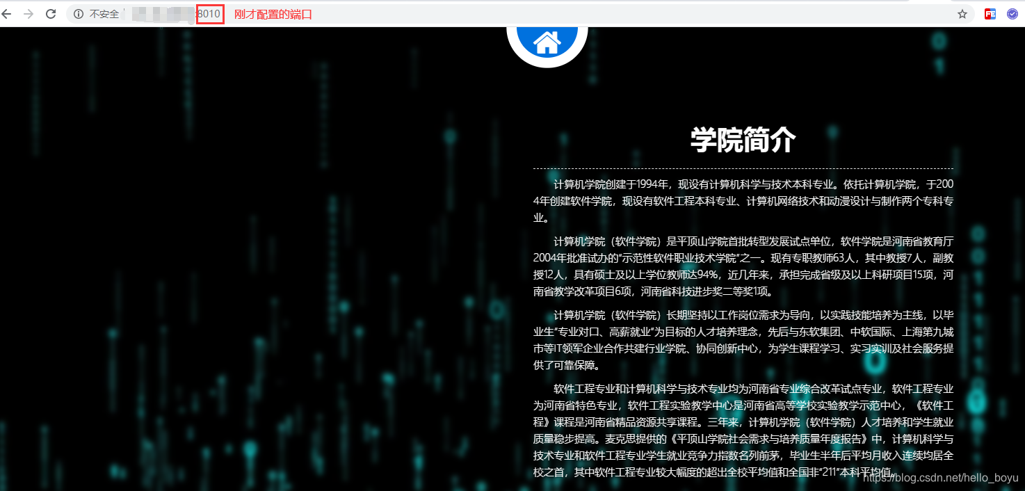Viewport: 1025px width, 491px height.
Task: Click the 学院简介 heading
Action: 743,140
